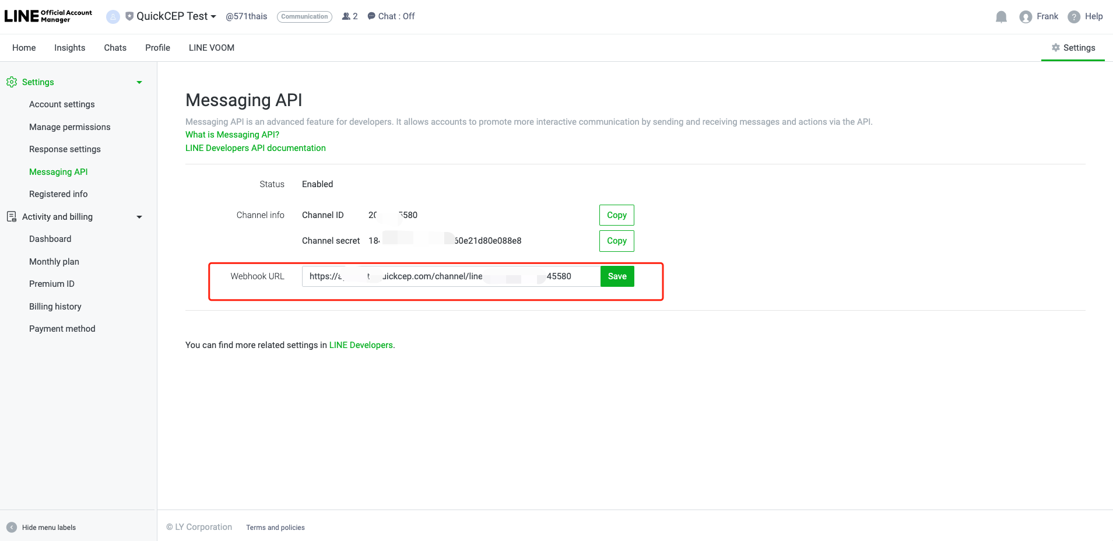
Task: Open the notifications bell
Action: [1001, 17]
